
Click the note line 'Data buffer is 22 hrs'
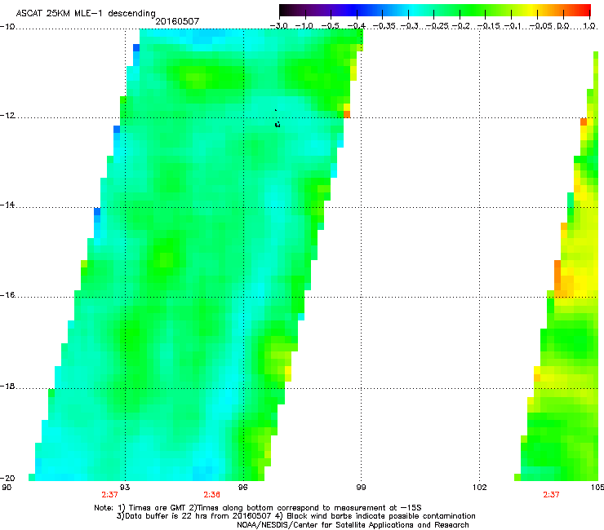(295, 516)
